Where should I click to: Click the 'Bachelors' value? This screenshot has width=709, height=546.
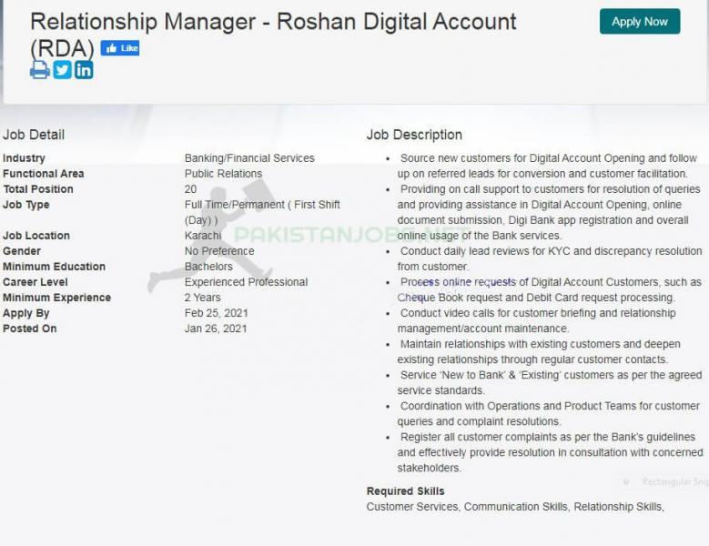[208, 267]
